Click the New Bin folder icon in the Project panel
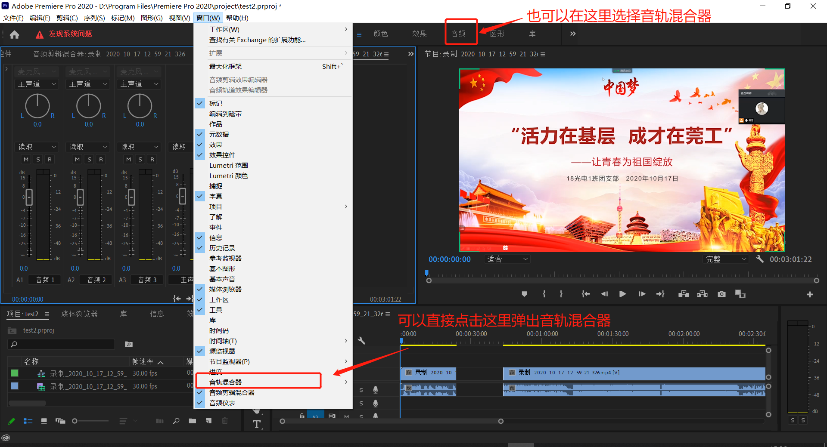 (192, 421)
